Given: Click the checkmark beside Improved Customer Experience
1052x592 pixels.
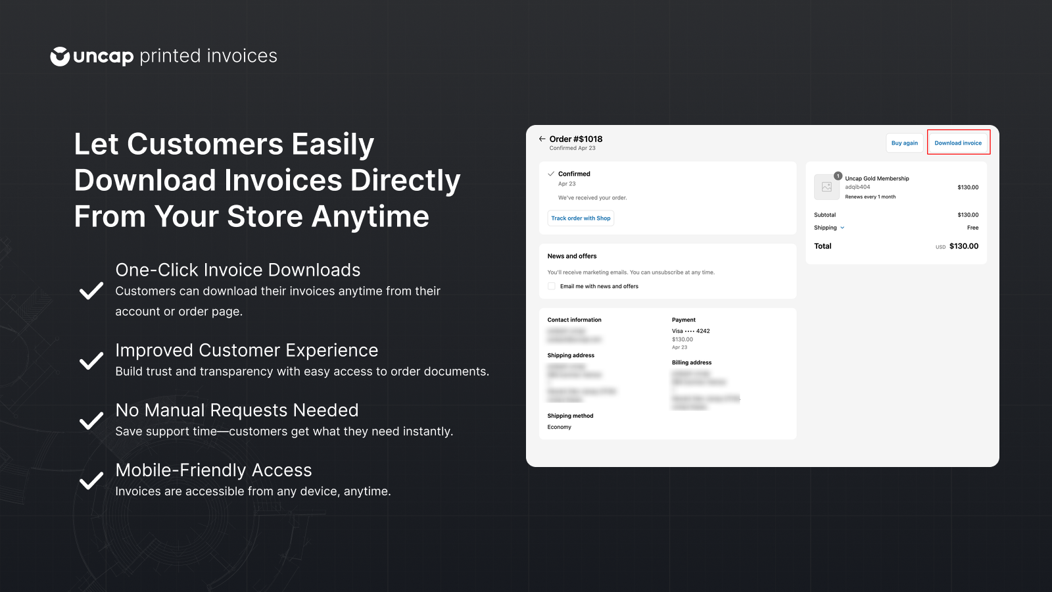Looking at the screenshot, I should [91, 361].
